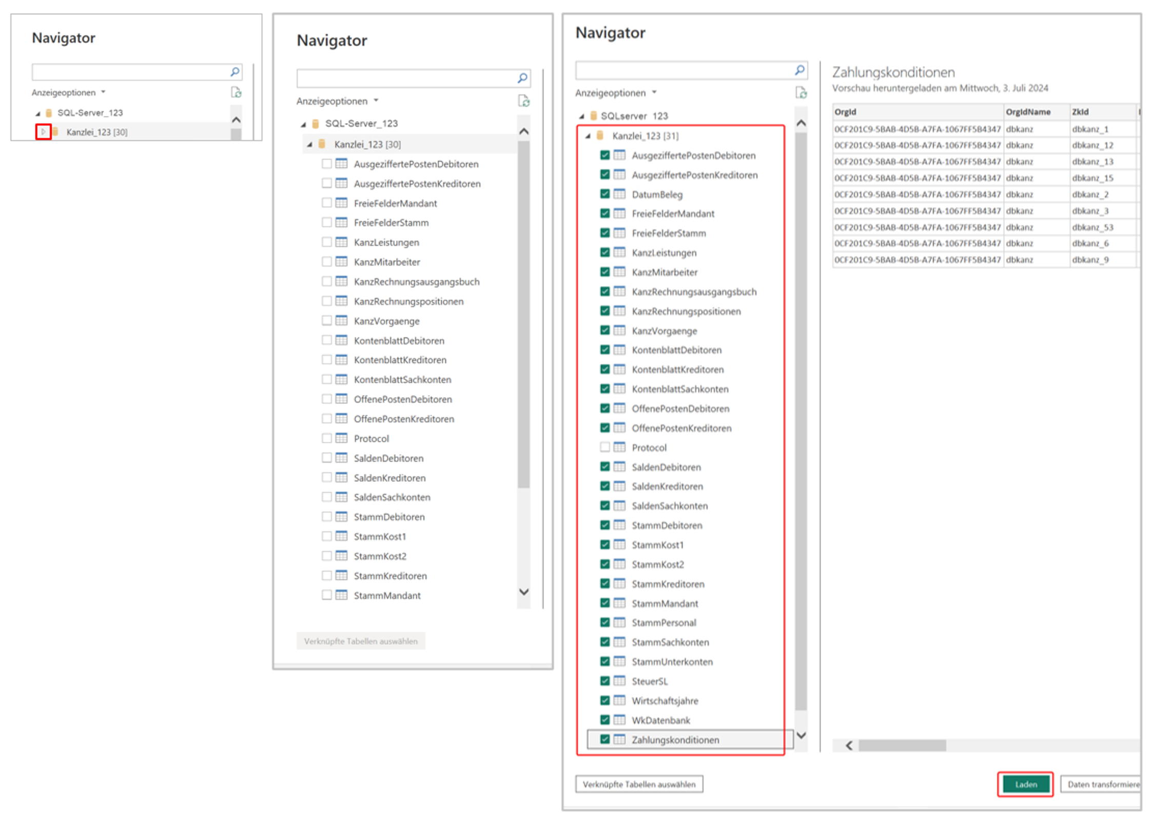Click scroll-down arrow in middle Navigator list
Screen dimensions: 1150x820
click(523, 592)
